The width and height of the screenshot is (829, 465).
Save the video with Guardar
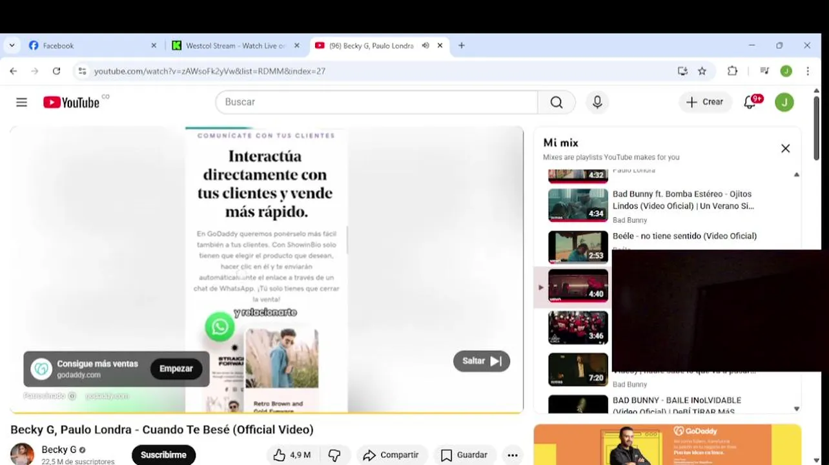click(x=464, y=455)
